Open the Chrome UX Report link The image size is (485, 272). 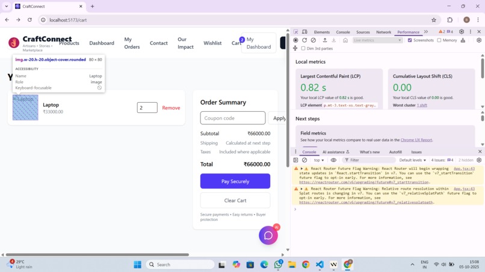click(x=416, y=140)
